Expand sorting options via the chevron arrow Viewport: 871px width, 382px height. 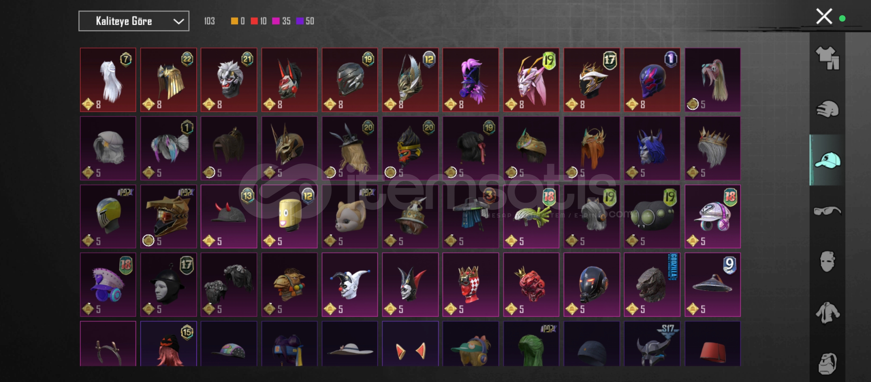(178, 22)
